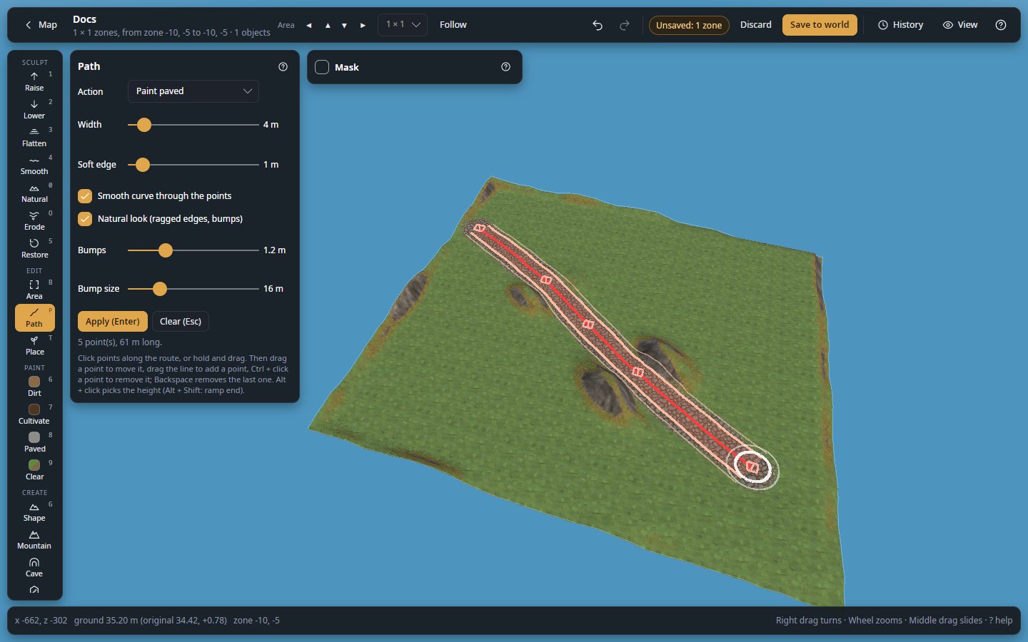Open the View options
Viewport: 1028px width, 642px height.
point(960,25)
